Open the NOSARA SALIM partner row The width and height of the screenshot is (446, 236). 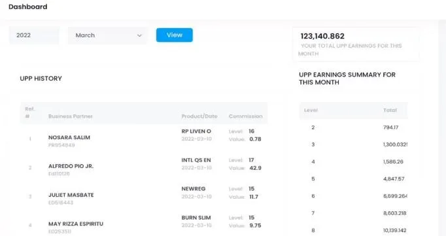tap(144, 138)
